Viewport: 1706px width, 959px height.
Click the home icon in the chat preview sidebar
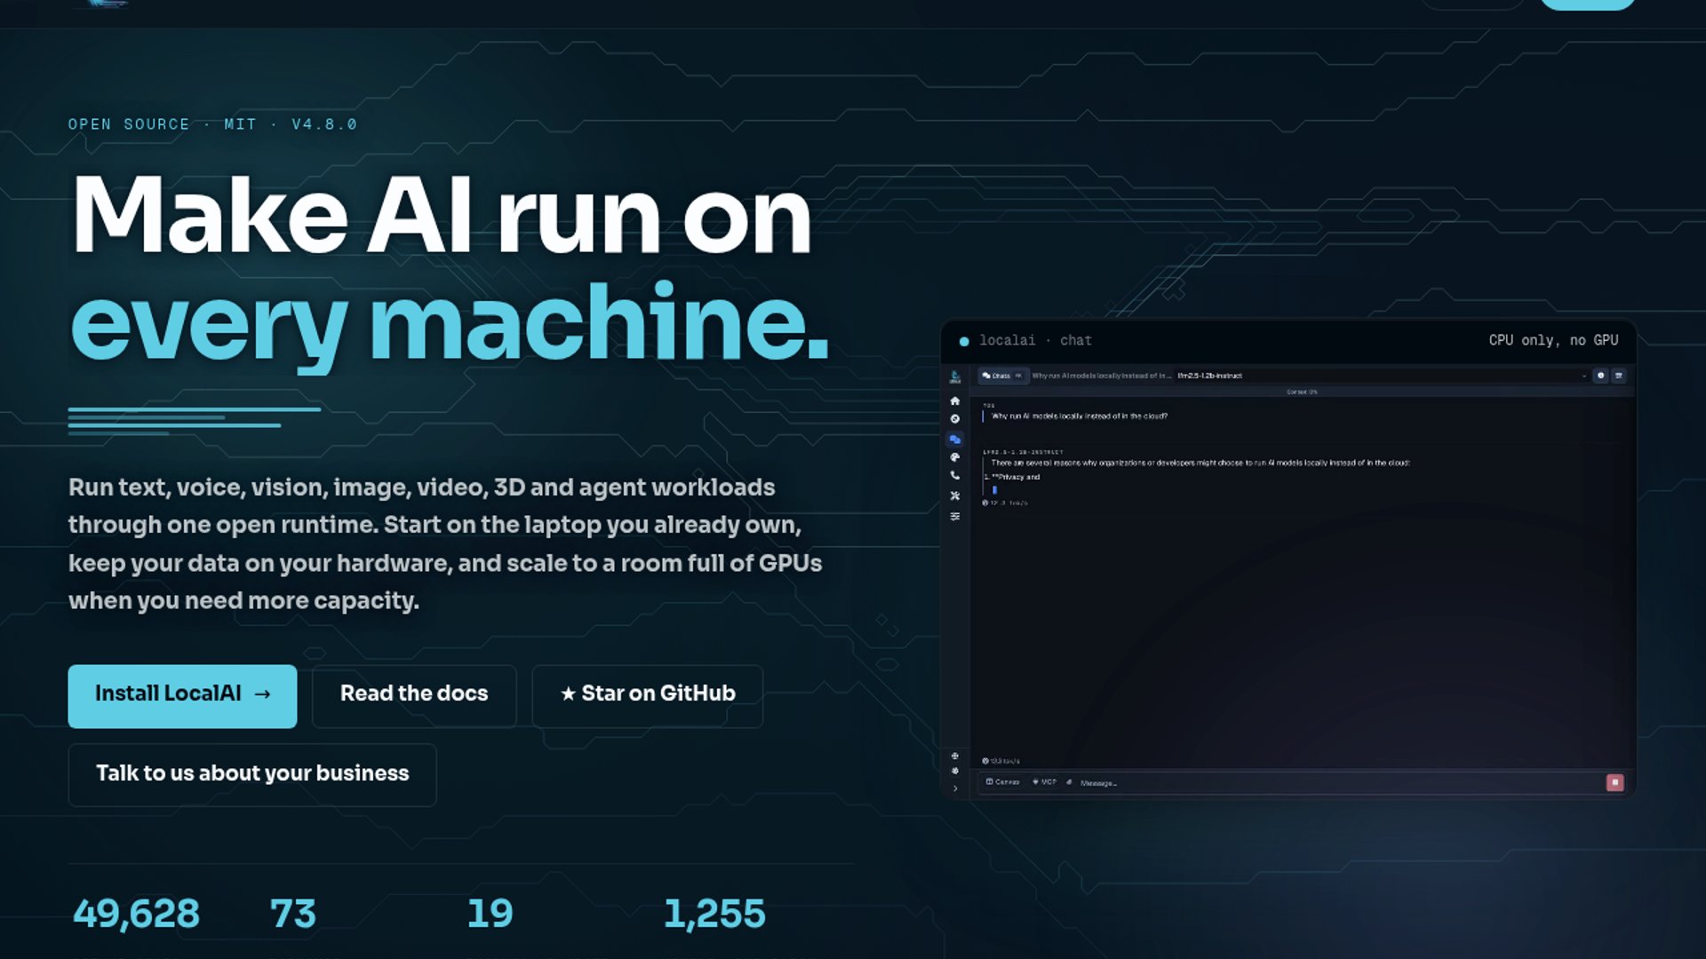tap(955, 400)
